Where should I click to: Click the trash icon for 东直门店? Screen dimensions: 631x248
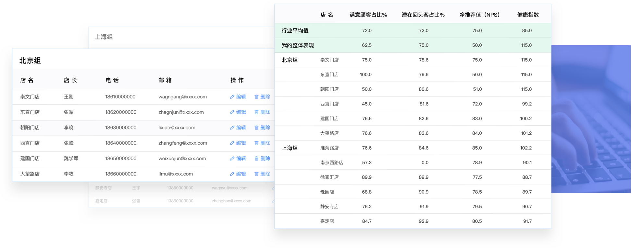tap(256, 112)
